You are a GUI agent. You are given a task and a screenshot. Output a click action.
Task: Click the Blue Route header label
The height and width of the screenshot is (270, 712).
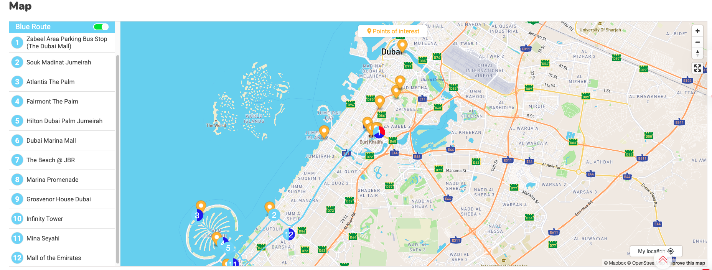pyautogui.click(x=33, y=27)
